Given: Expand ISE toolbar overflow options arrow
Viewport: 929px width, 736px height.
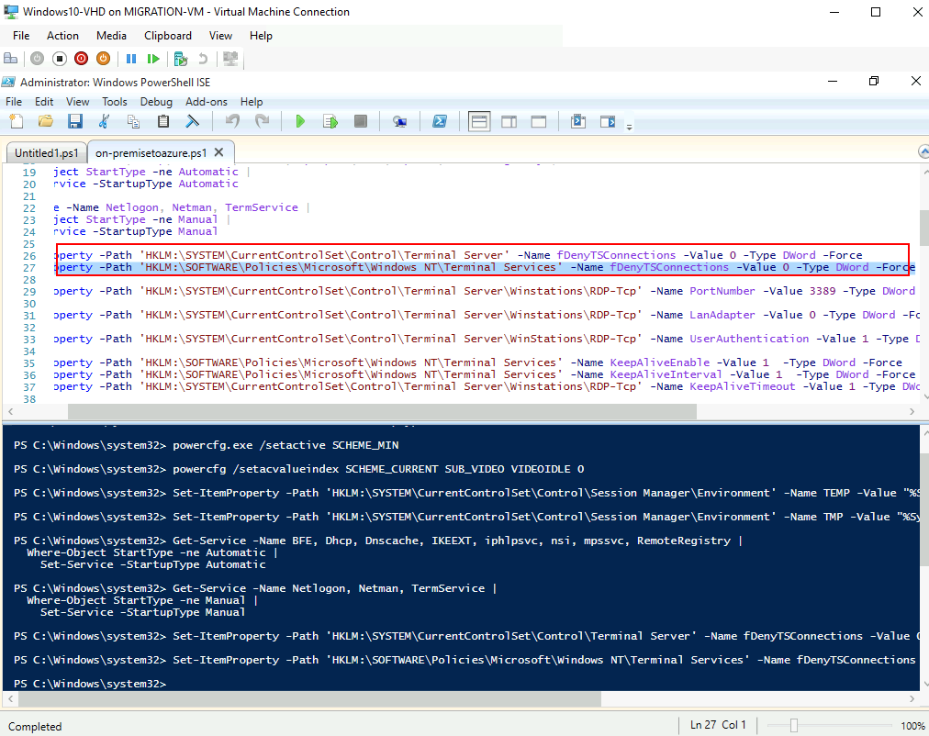Looking at the screenshot, I should tap(629, 126).
